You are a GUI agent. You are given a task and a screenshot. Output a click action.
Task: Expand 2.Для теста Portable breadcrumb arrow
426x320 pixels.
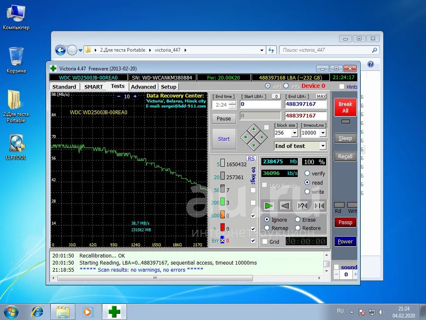150,50
